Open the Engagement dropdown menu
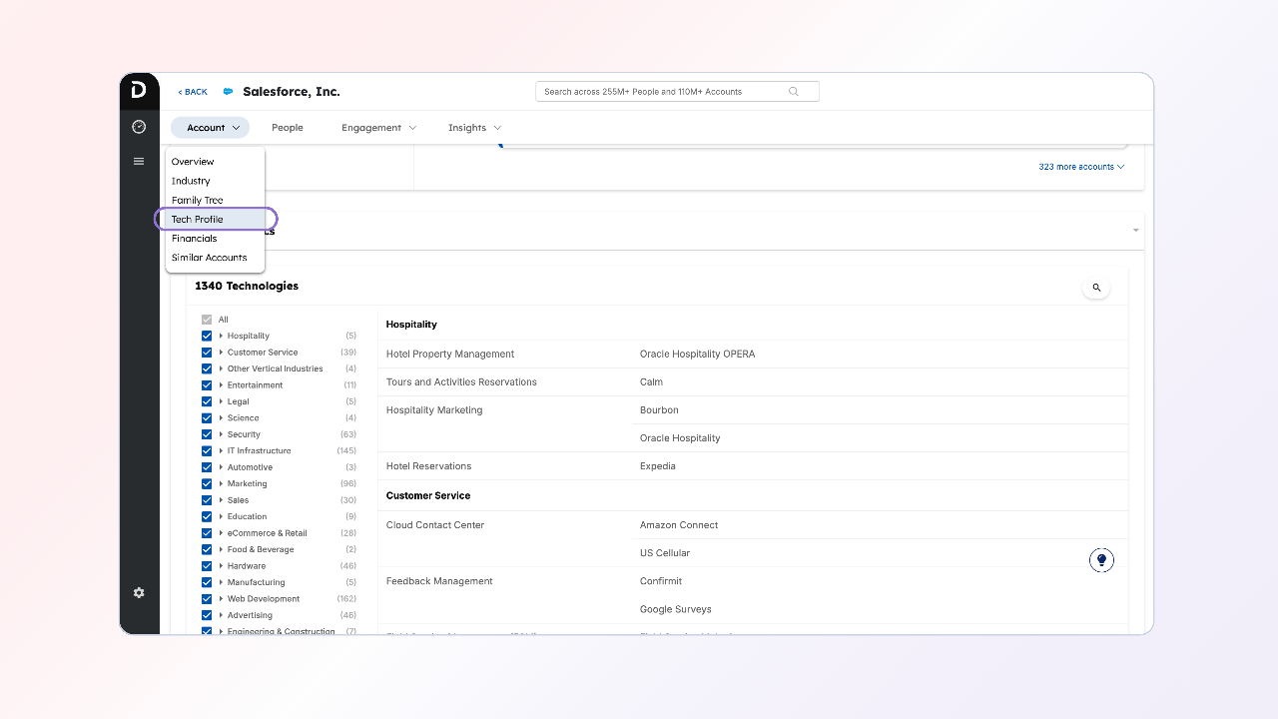This screenshot has height=719, width=1278. tap(378, 128)
